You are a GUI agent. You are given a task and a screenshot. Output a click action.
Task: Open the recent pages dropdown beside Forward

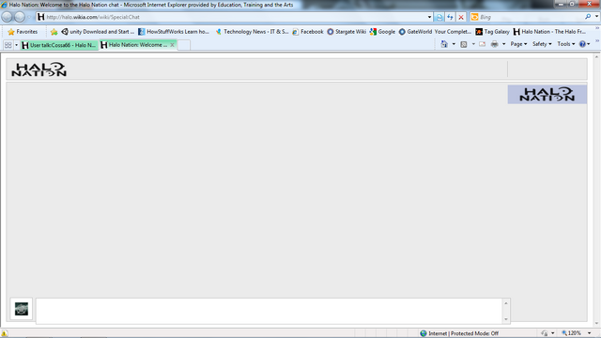tap(29, 17)
